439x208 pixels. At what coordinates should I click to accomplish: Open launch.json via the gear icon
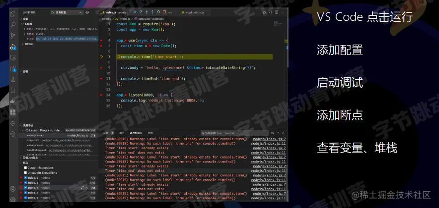coord(87,12)
